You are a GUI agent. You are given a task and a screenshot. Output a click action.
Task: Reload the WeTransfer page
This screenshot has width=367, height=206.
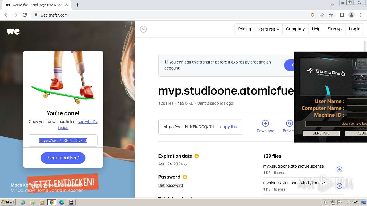25,15
